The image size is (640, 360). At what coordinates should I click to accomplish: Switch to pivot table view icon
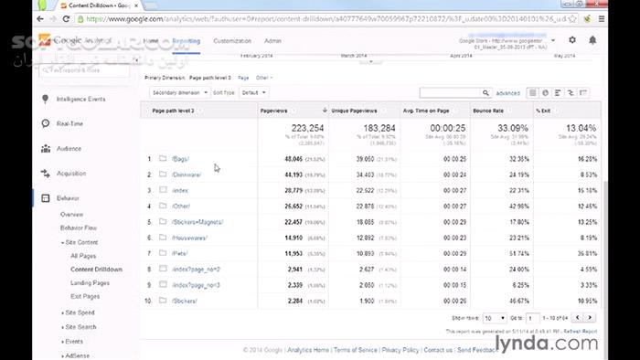click(583, 93)
